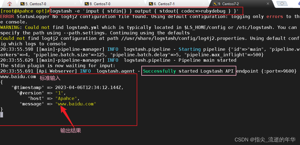
Task: Close the 5. Centos7-0 tab
Action: point(75,4)
